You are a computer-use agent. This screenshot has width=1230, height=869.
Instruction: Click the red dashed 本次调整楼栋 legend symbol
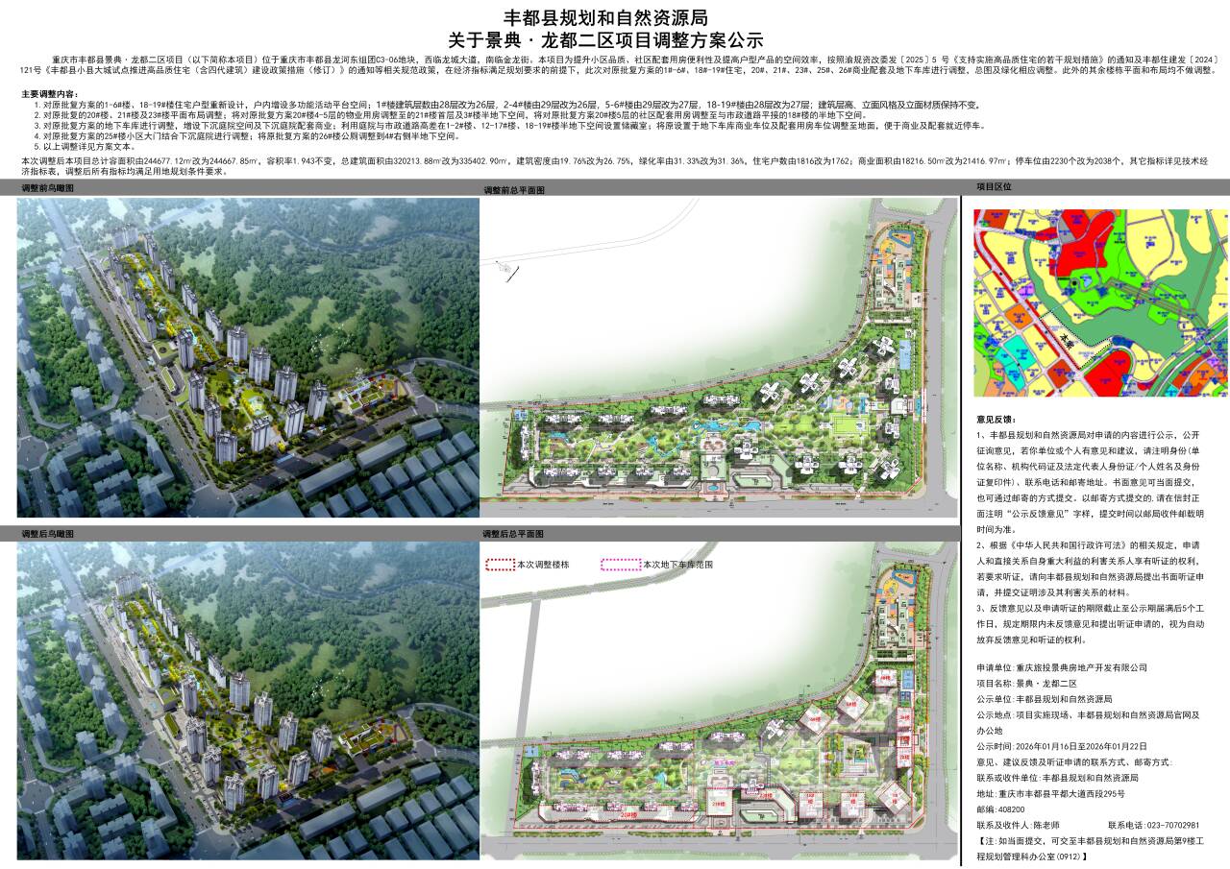[x=499, y=565]
